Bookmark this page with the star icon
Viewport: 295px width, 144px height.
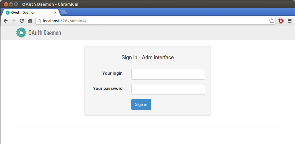(x=272, y=21)
